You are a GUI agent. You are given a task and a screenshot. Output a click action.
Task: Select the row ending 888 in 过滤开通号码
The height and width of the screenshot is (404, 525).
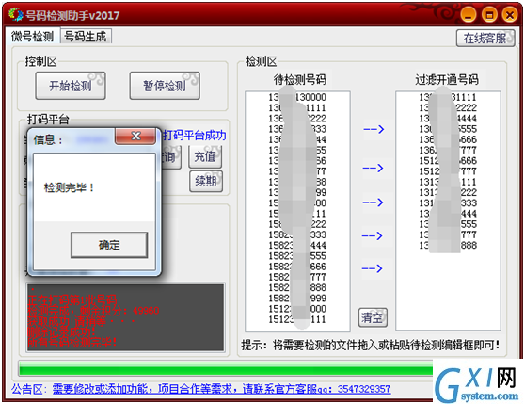[x=448, y=246]
